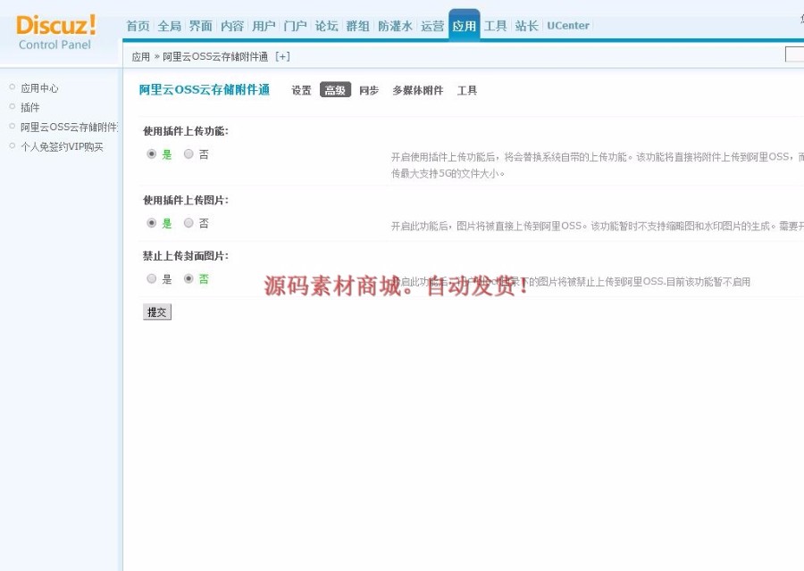Select the active 应用 top menu

click(464, 25)
